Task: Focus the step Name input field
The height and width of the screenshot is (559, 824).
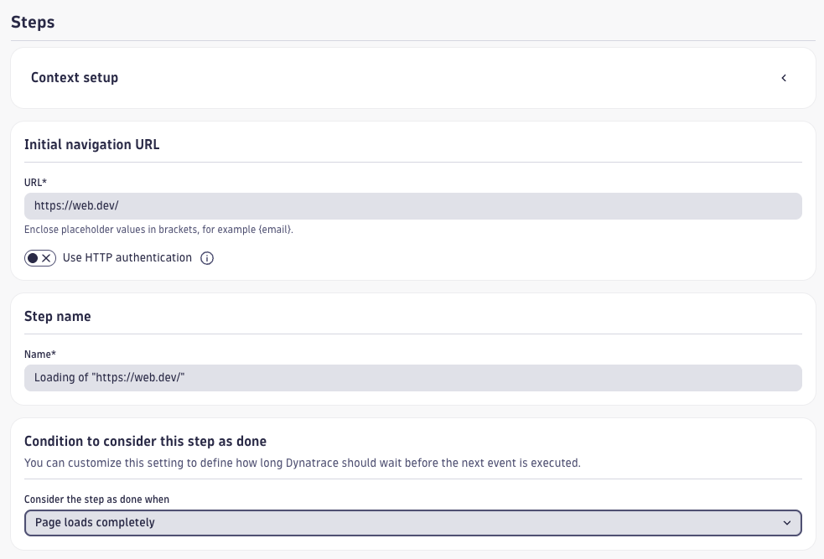Action: (x=412, y=378)
